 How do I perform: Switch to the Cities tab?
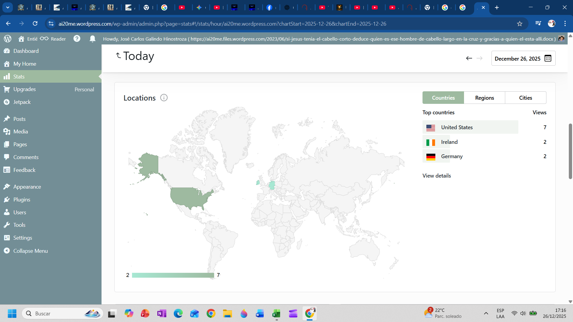pyautogui.click(x=525, y=98)
